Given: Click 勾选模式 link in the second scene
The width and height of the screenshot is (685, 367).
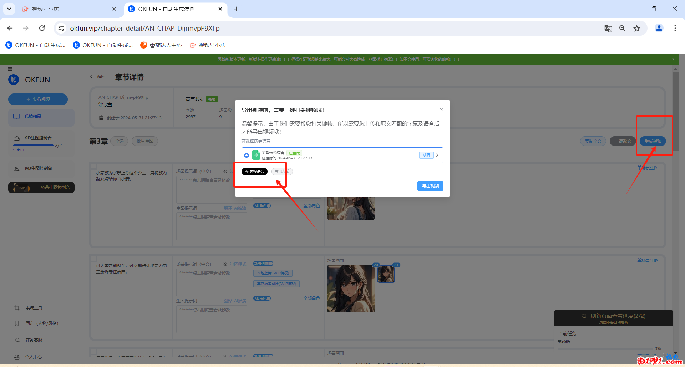Looking at the screenshot, I should tap(238, 264).
